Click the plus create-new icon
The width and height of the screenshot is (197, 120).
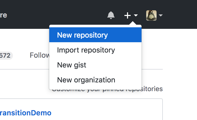point(127,15)
